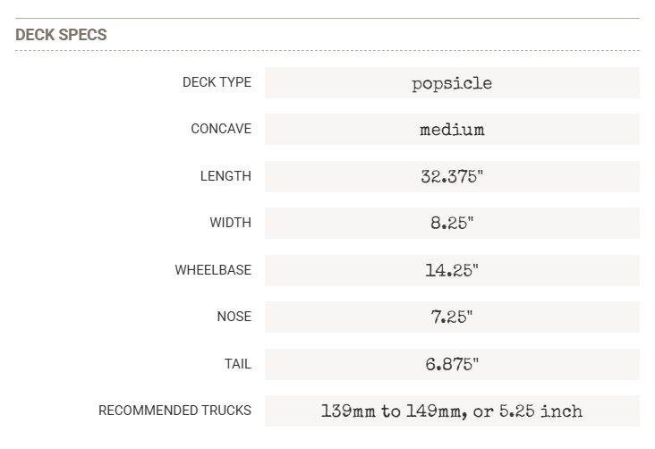Select the 14.25" wheelbase value

(452, 270)
